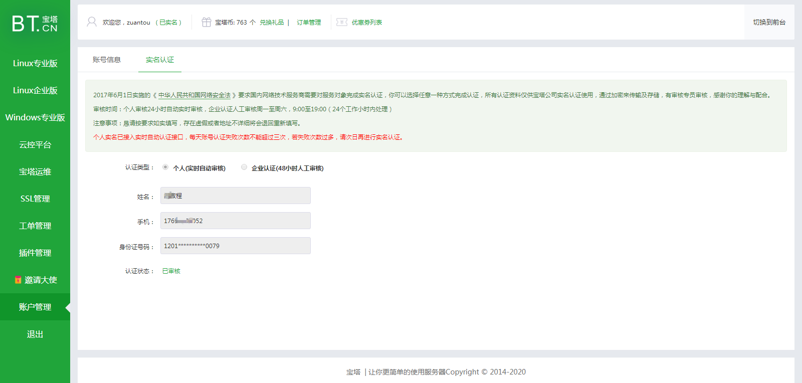
Task: Open 工单管理 page
Action: click(35, 226)
